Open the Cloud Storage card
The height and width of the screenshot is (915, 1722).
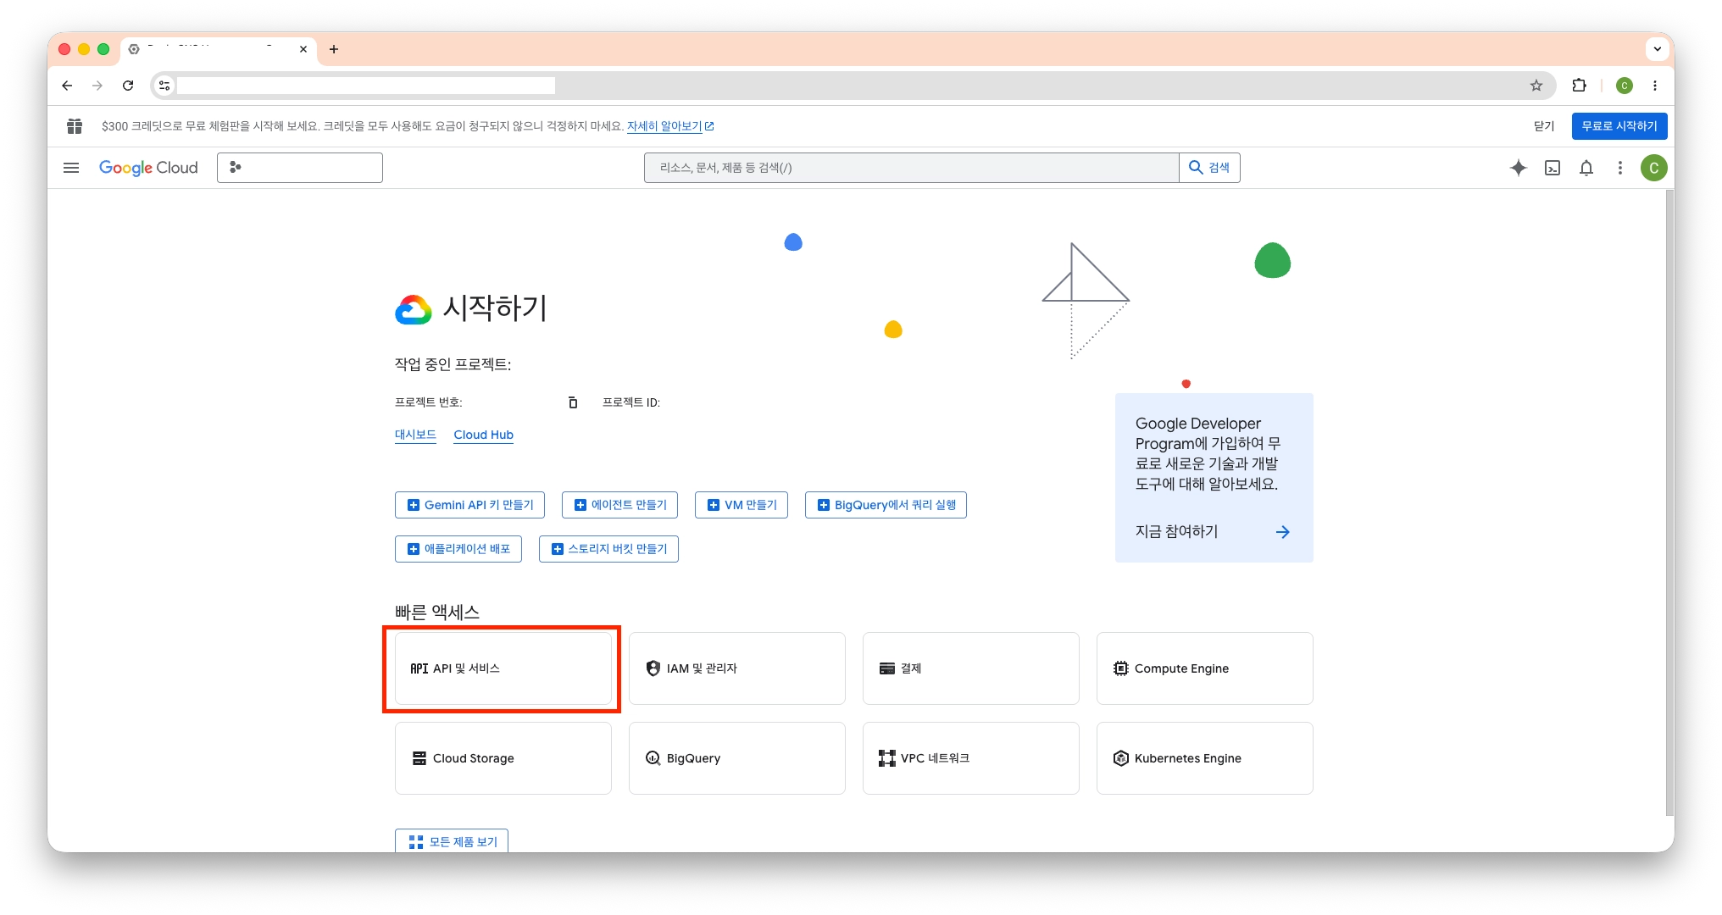point(503,758)
